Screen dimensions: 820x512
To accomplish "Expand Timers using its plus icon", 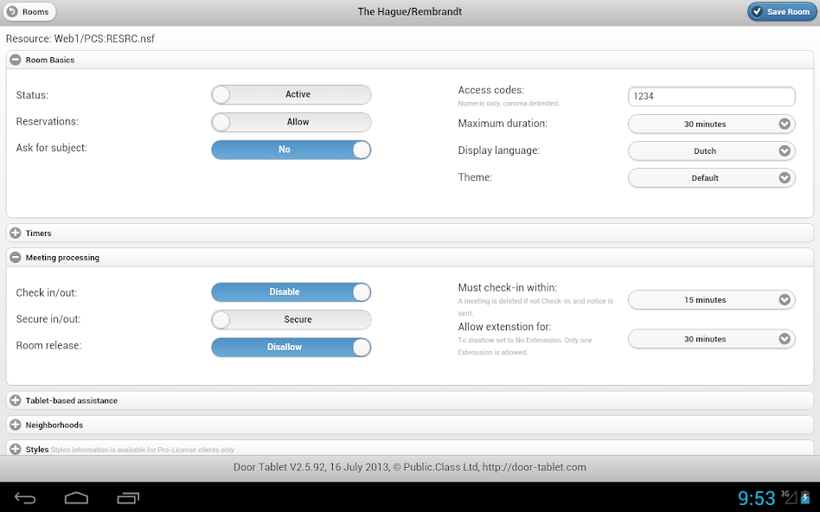I will click(16, 234).
